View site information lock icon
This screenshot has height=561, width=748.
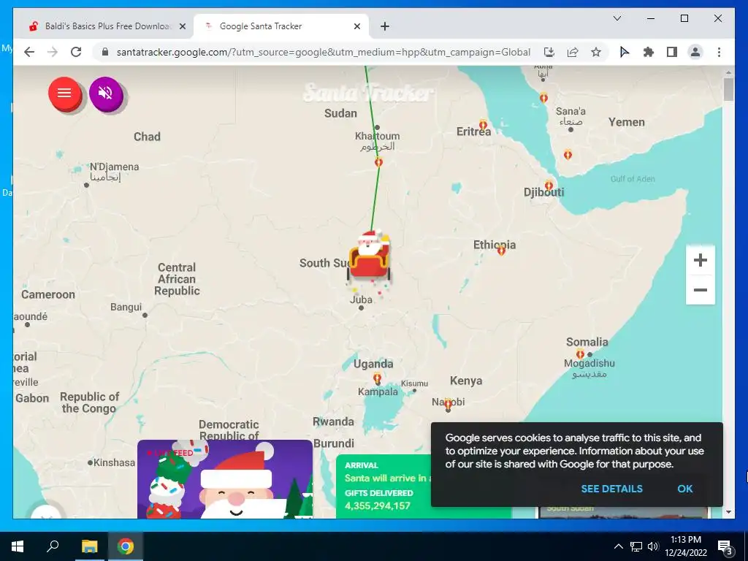coord(105,52)
